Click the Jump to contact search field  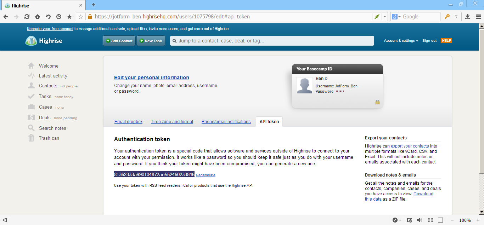pos(272,41)
